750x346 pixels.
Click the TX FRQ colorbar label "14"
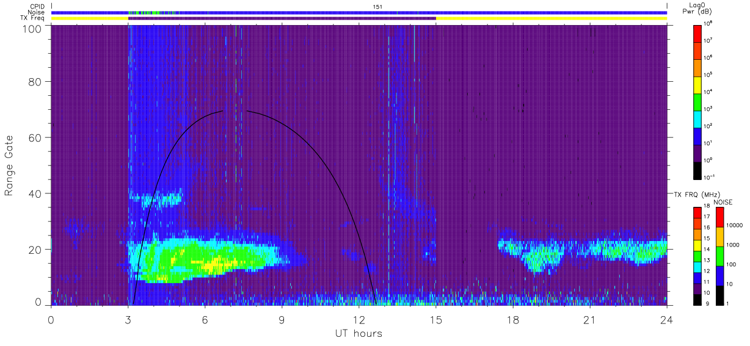click(707, 249)
